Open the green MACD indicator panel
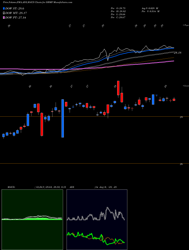This screenshot has width=189, height=250. coord(32,220)
